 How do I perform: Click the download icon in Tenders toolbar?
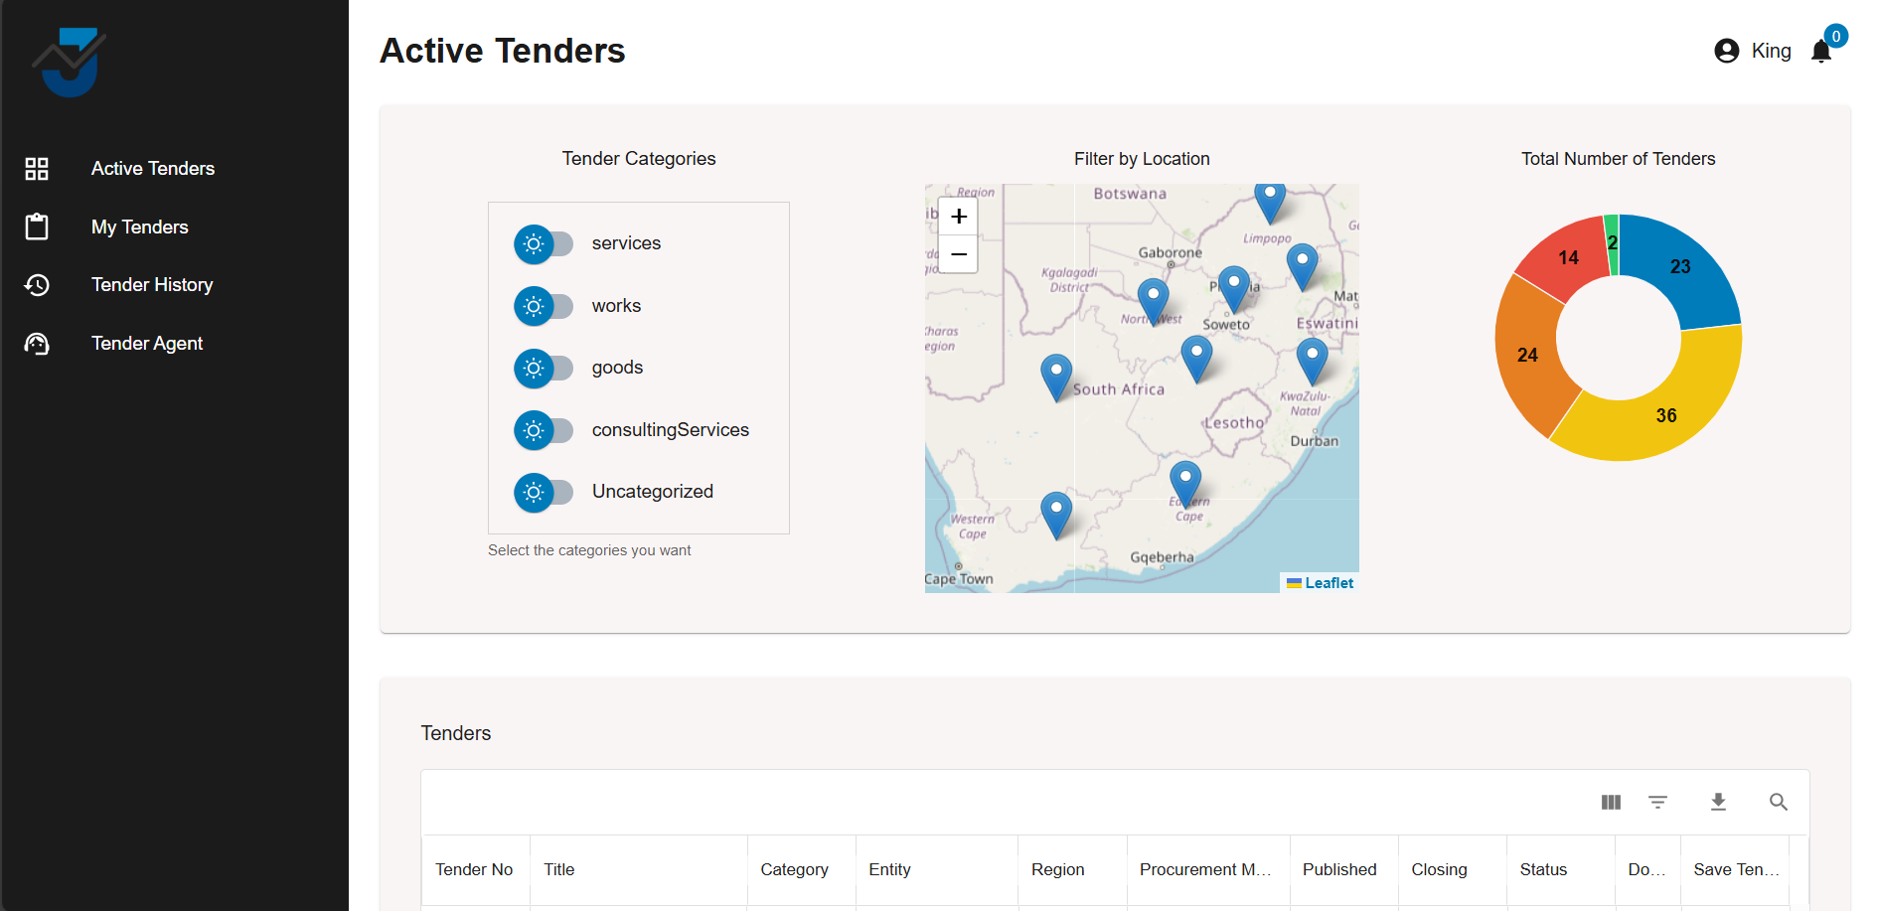(x=1718, y=802)
